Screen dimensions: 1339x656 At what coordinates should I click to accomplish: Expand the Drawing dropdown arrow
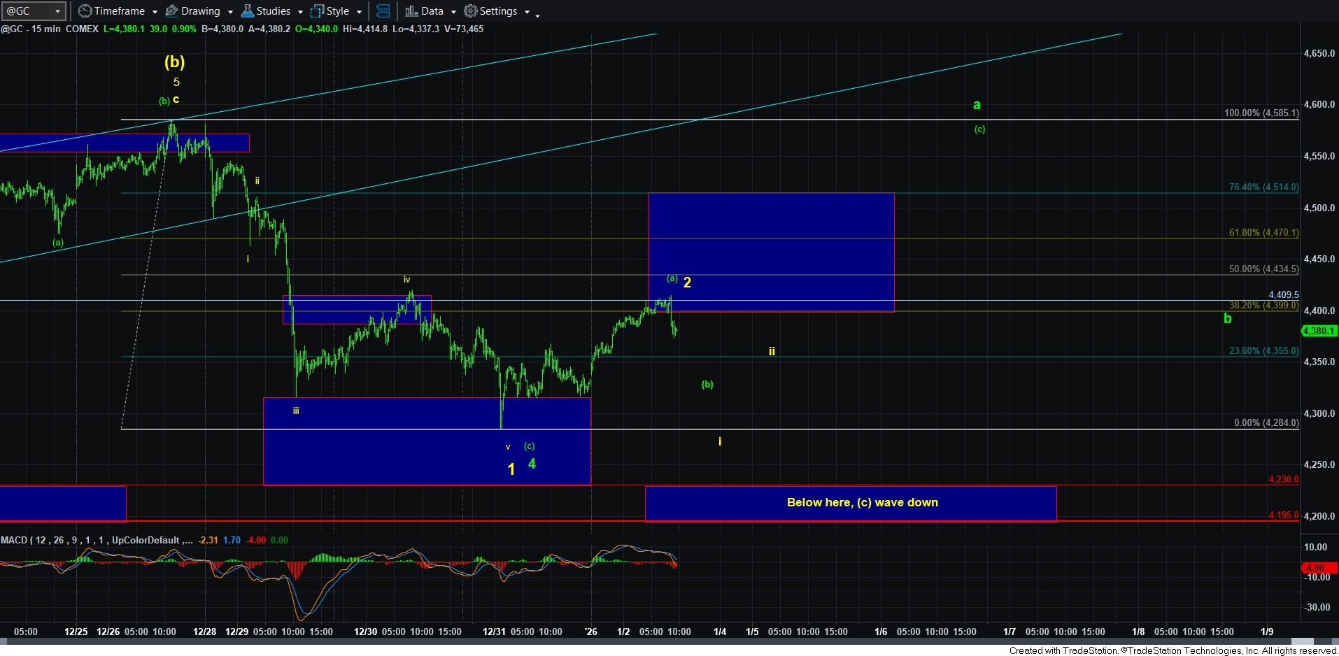pyautogui.click(x=230, y=12)
